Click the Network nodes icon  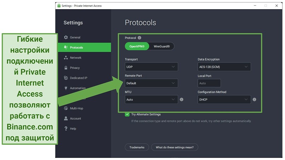(x=66, y=58)
